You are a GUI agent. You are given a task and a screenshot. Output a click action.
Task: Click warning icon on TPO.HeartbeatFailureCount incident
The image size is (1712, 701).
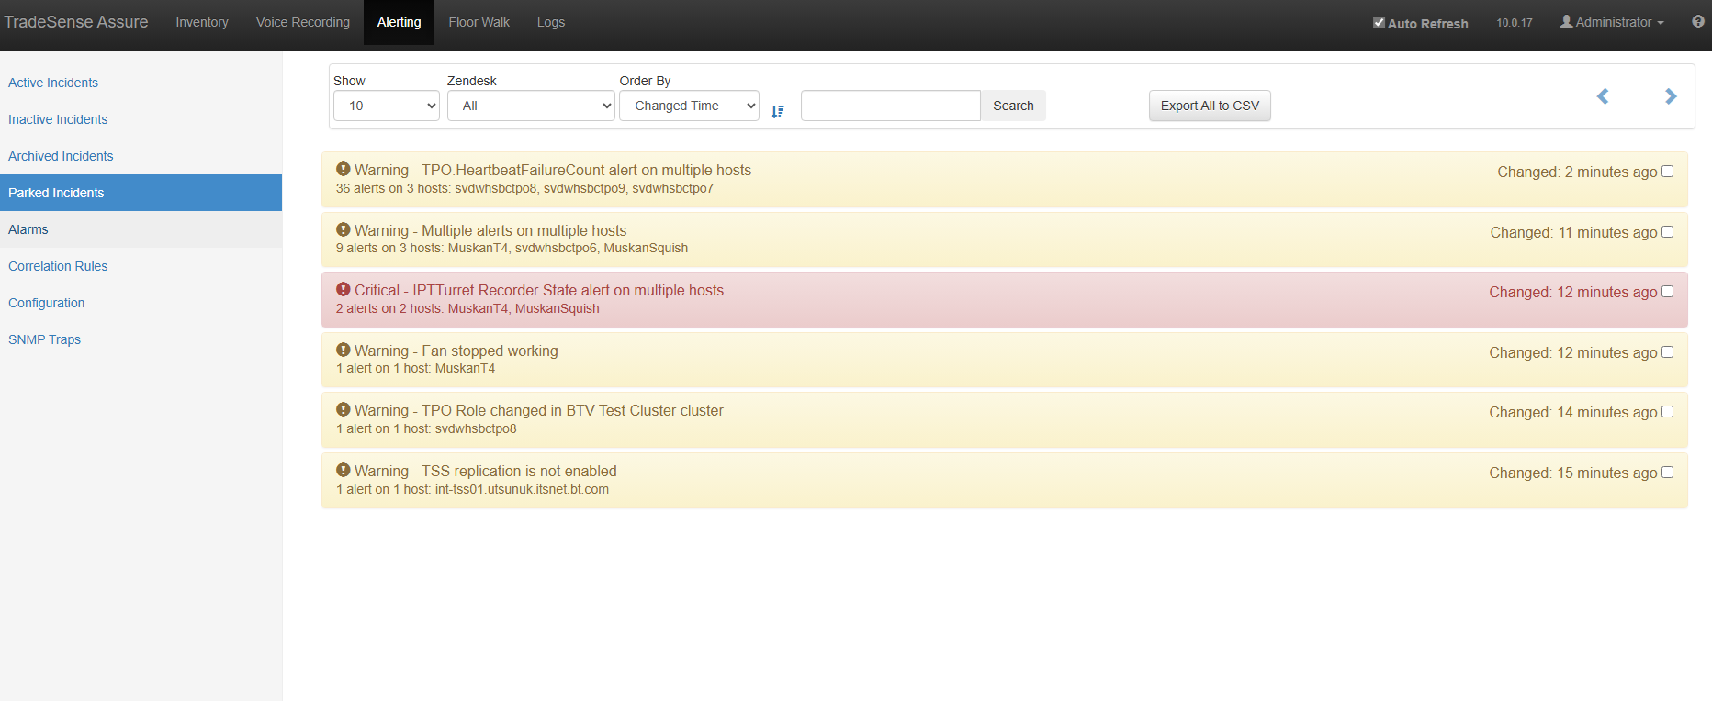(344, 169)
